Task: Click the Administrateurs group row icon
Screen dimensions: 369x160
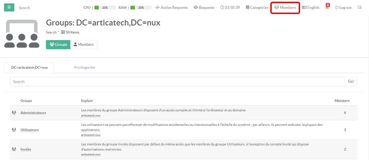Action: (14, 113)
